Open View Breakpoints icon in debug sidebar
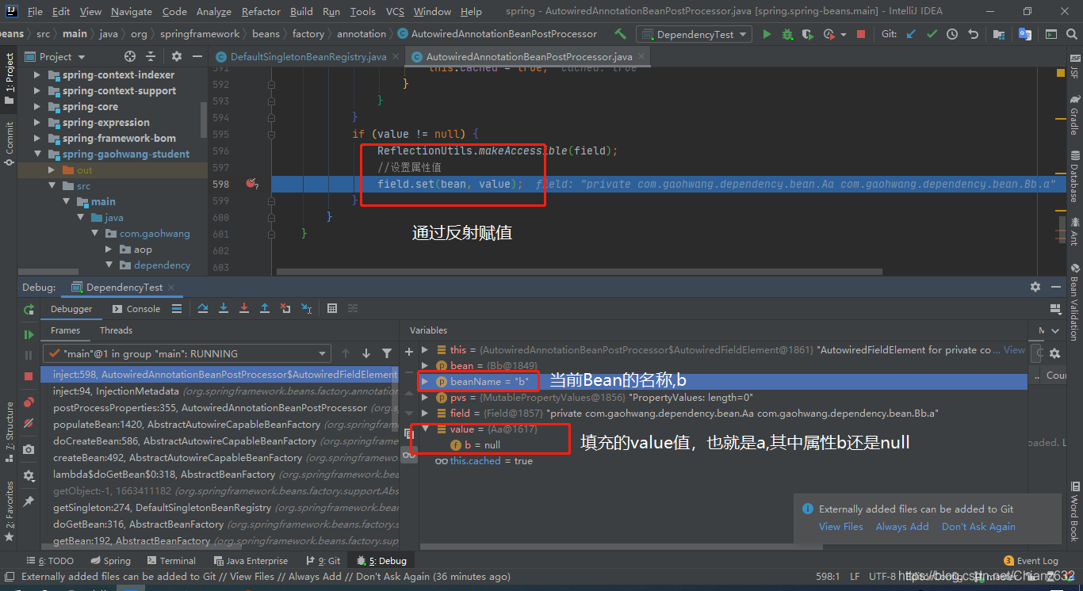The image size is (1083, 591). point(29,402)
